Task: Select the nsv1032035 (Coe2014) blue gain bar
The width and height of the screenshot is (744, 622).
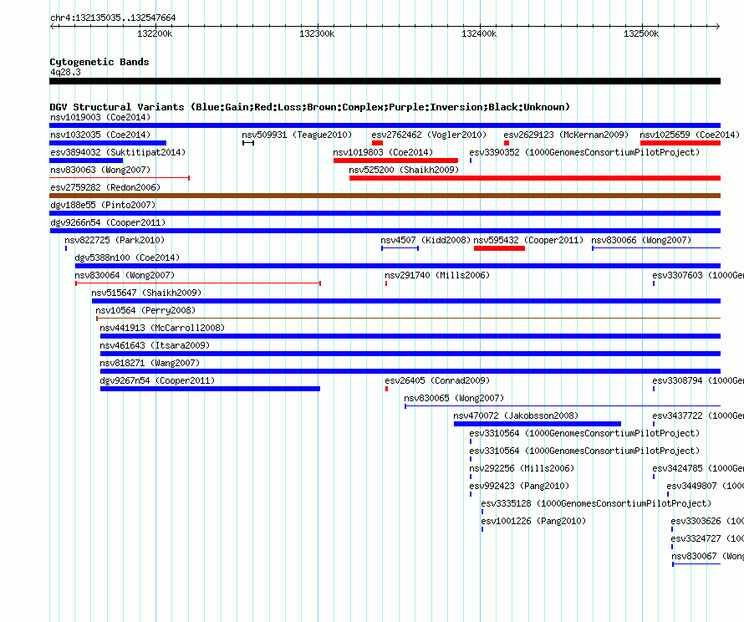Action: pos(108,143)
